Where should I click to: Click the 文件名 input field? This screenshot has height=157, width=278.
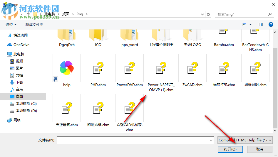pyautogui.click(x=135, y=140)
